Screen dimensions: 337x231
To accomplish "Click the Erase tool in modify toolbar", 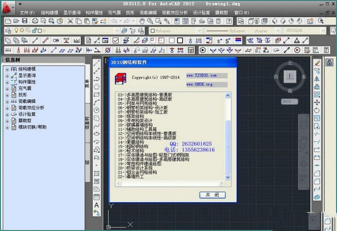I will point(317,62).
